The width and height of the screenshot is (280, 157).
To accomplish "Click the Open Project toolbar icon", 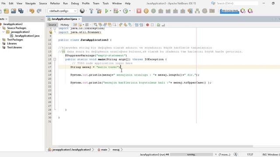I will pos(14,11).
